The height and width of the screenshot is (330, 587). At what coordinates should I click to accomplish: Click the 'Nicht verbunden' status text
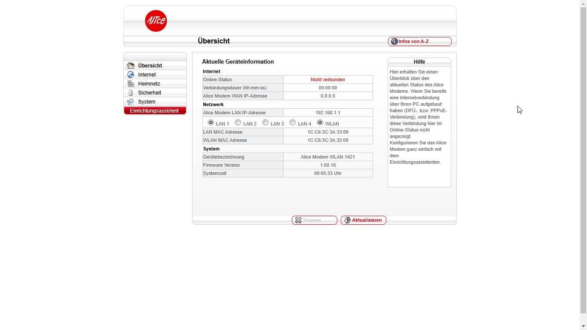coord(328,79)
